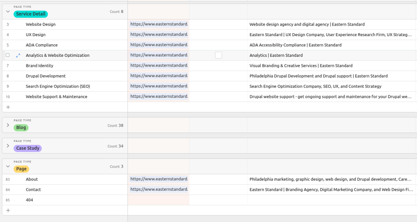Open the Analytics & Website Optimization row URL
This screenshot has height=222, width=417.
(x=159, y=55)
